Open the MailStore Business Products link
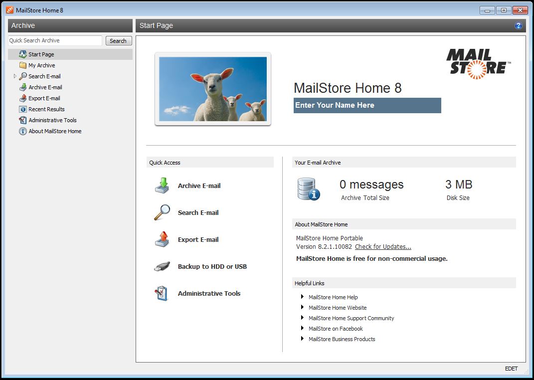This screenshot has width=534, height=380. pyautogui.click(x=342, y=339)
